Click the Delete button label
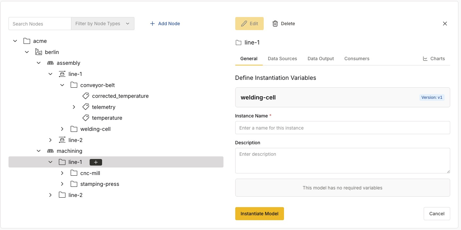461x230 pixels. [288, 24]
